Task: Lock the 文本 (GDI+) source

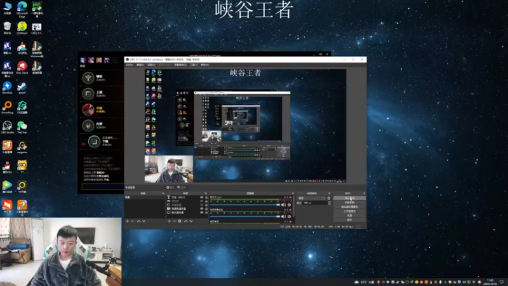Action: pyautogui.click(x=206, y=197)
